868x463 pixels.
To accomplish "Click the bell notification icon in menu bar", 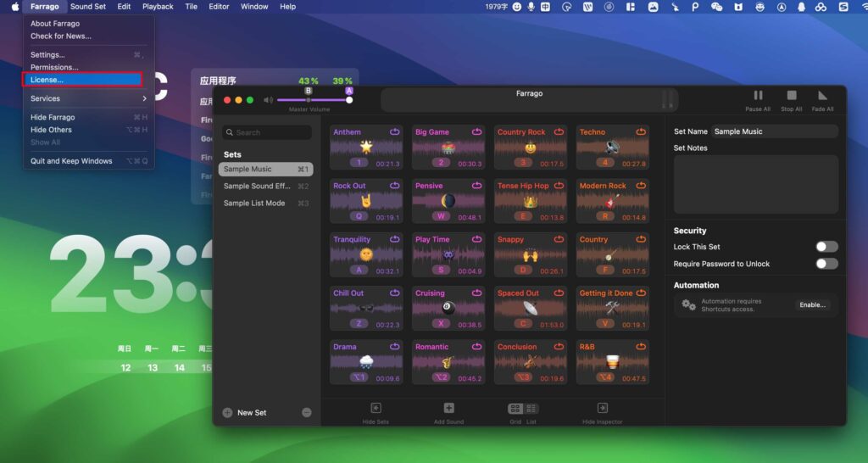I will 801,7.
